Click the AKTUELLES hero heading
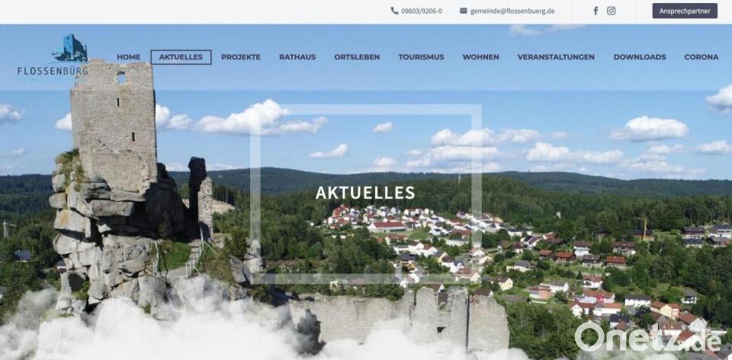Image resolution: width=732 pixels, height=360 pixels. pos(365,193)
